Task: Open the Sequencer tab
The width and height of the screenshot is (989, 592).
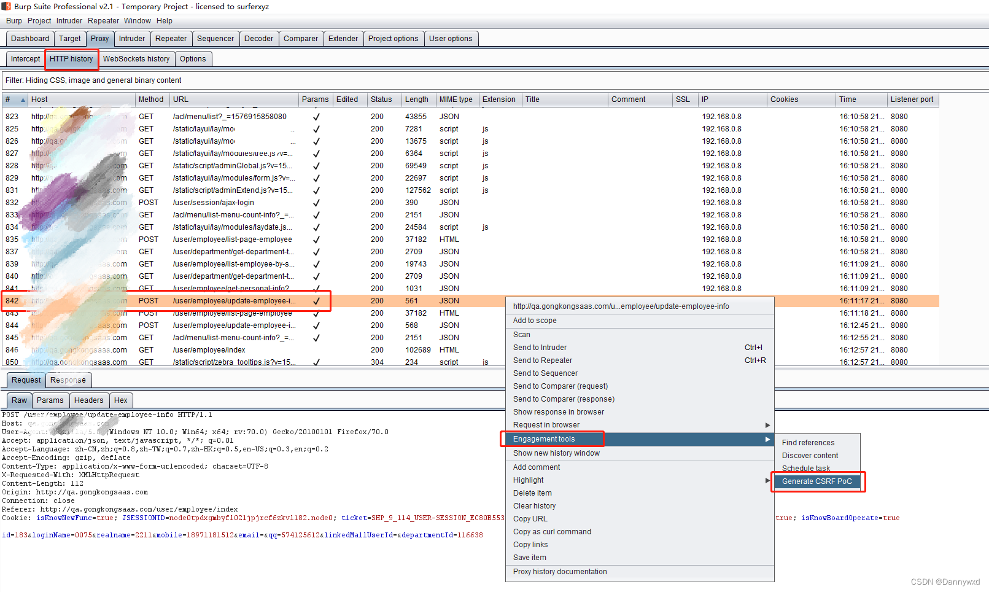Action: pos(215,39)
